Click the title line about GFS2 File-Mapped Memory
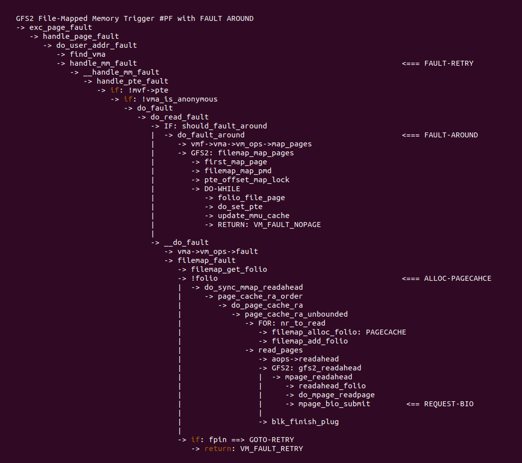The height and width of the screenshot is (463, 522). tap(135, 18)
